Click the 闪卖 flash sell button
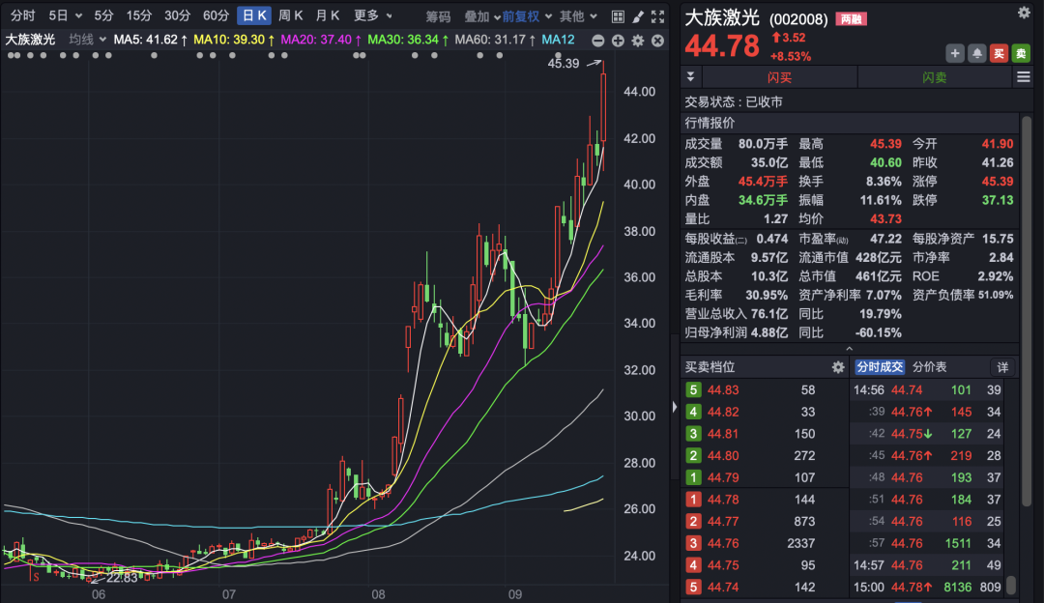The width and height of the screenshot is (1044, 603). tap(934, 77)
